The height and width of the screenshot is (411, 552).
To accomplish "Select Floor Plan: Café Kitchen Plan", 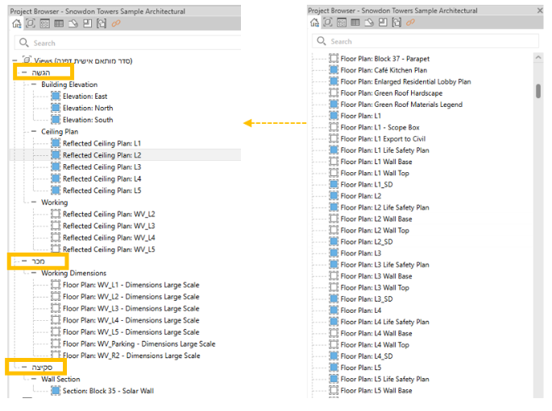I will click(384, 70).
